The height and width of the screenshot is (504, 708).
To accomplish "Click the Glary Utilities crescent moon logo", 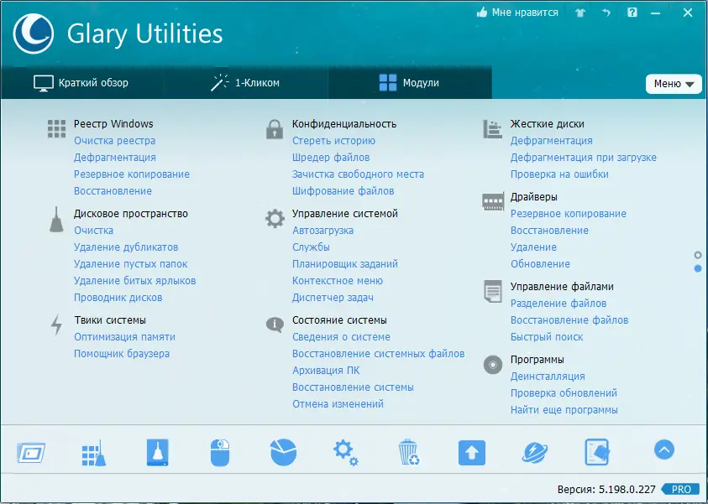I will [34, 34].
